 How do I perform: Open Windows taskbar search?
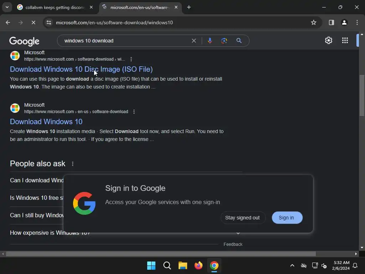click(x=167, y=265)
